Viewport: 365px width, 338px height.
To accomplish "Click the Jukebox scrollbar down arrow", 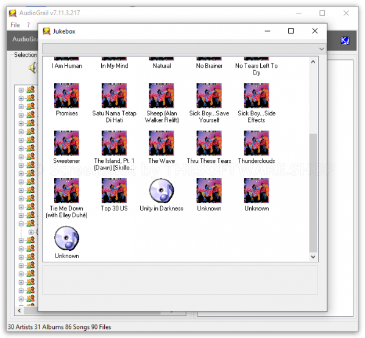I will point(313,257).
